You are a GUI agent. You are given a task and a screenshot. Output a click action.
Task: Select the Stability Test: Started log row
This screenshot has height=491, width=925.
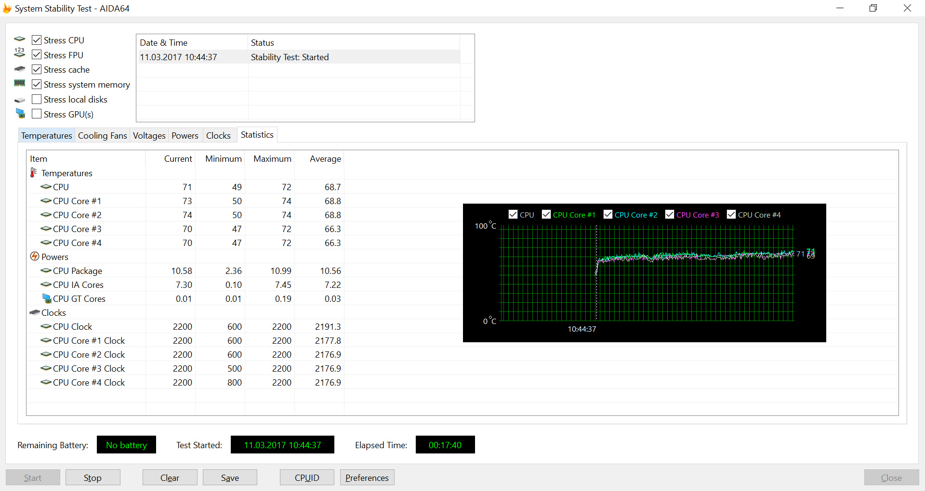pos(298,57)
